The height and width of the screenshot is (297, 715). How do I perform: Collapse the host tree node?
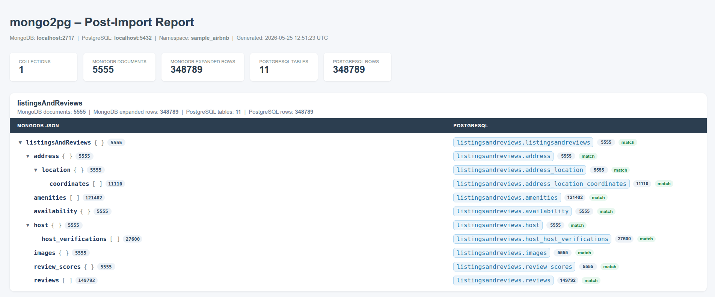coord(28,225)
